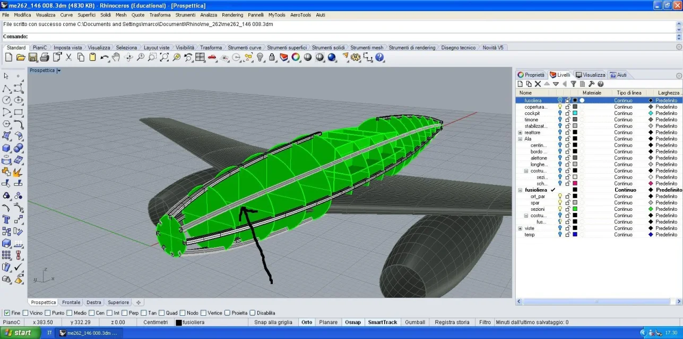Image resolution: width=683 pixels, height=339 pixels.
Task: Switch to the Strumenti curve toolbar tab
Action: 245,48
